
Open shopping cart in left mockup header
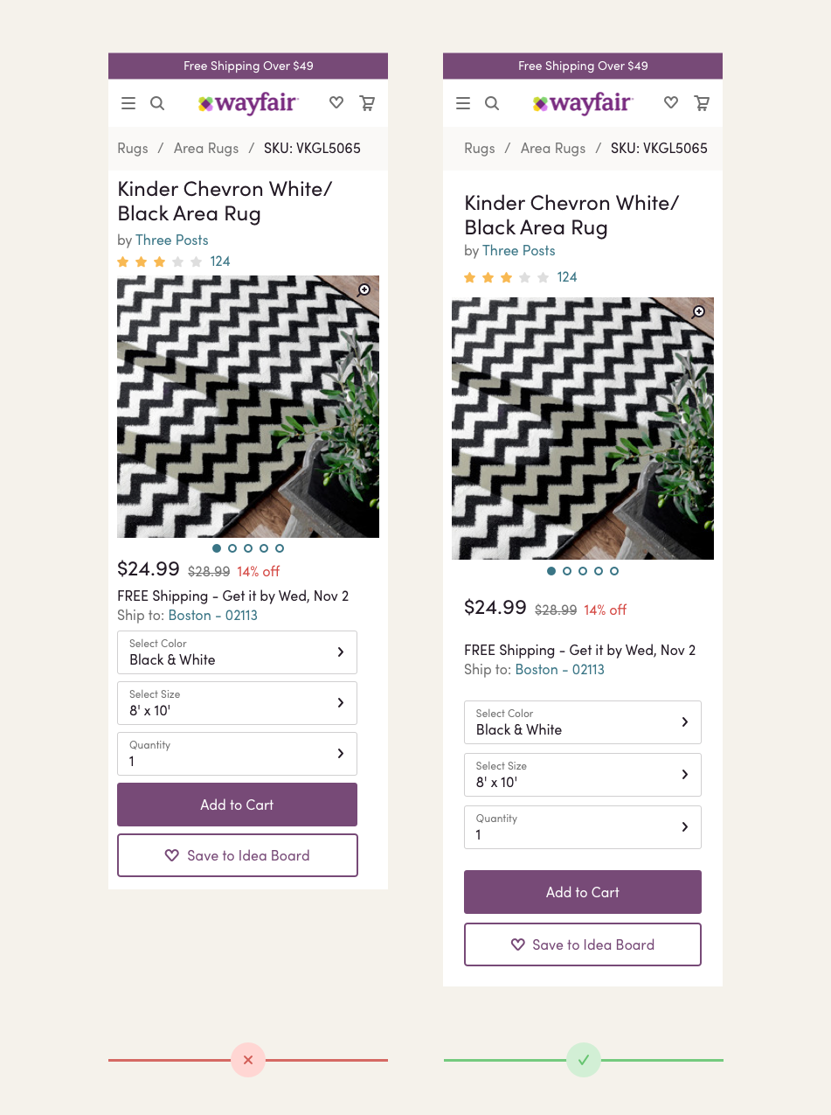pos(367,103)
